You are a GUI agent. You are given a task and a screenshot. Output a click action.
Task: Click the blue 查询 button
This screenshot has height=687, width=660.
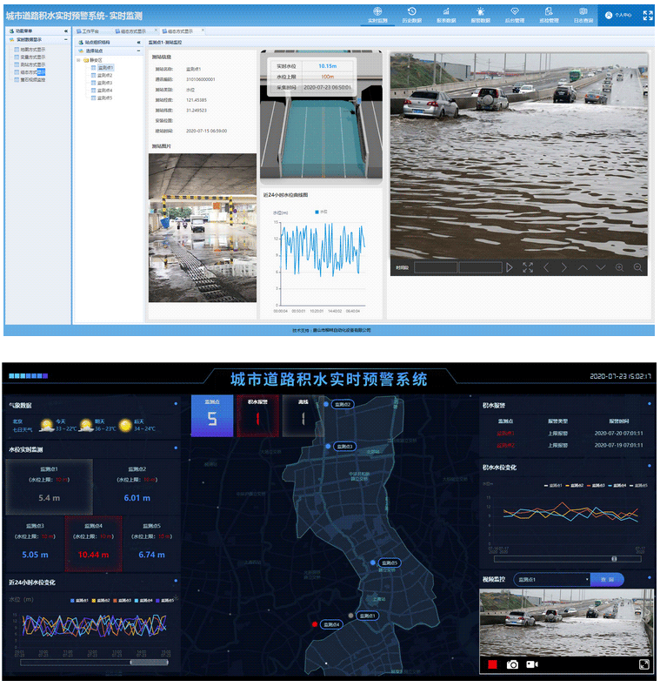[x=606, y=579]
